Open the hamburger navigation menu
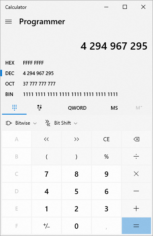This screenshot has width=153, height=236. coord(8,22)
